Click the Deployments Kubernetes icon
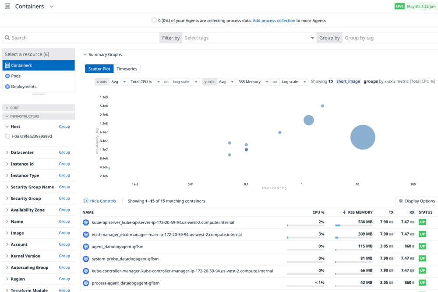The height and width of the screenshot is (292, 438). pos(7,87)
